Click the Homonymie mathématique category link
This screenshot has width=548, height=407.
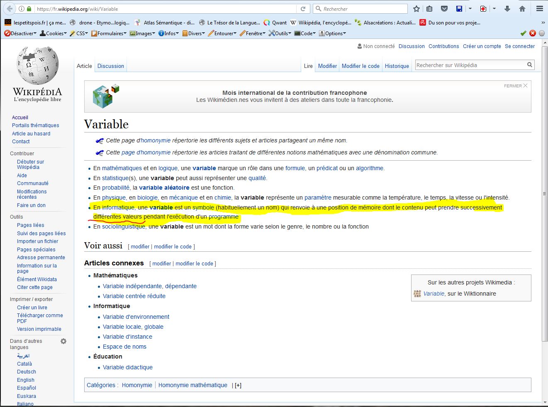coord(193,385)
